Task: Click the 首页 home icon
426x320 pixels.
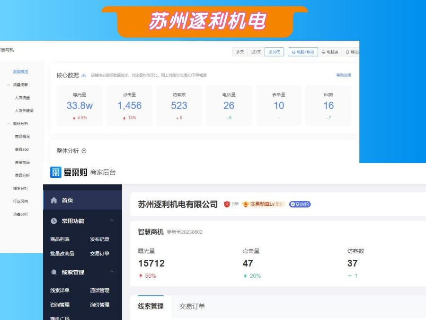Action: (x=53, y=200)
